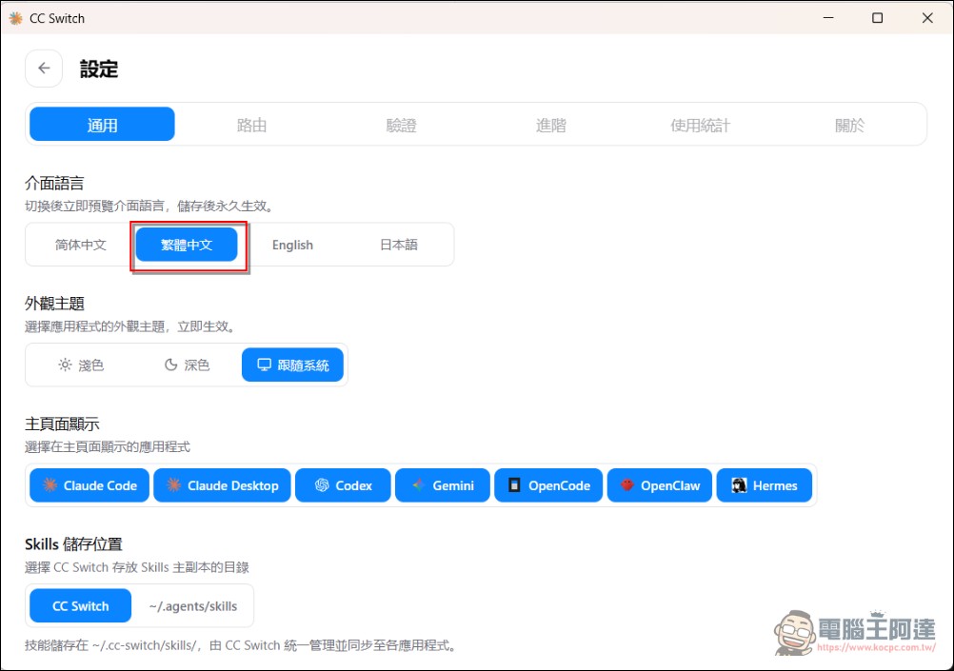Go back using the arrow button
The width and height of the screenshot is (954, 671).
coord(44,69)
